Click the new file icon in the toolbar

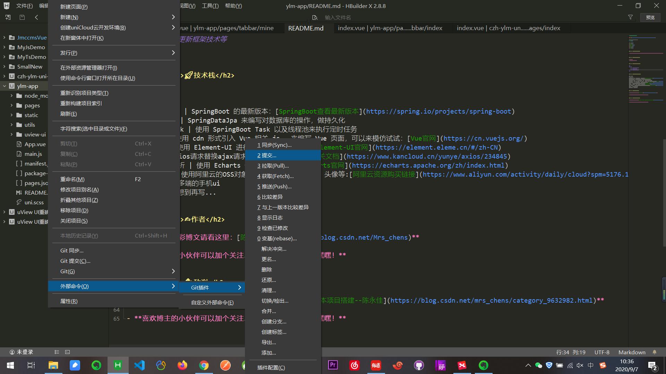[8, 17]
